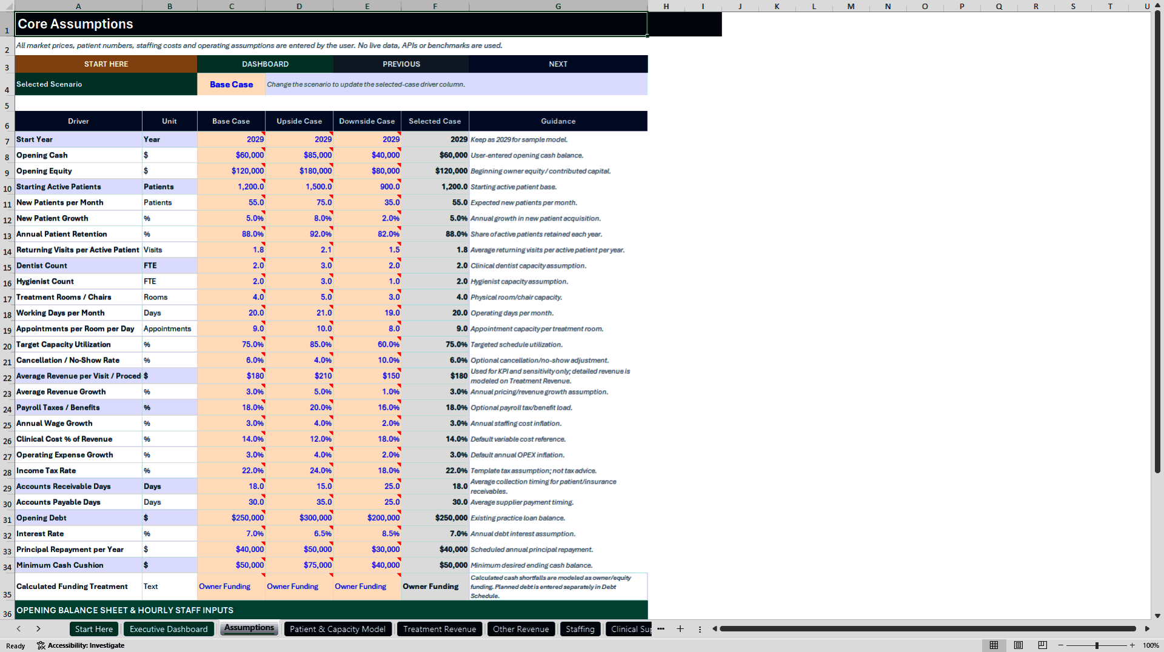The image size is (1164, 652).
Task: Switch to Page Break Preview icon
Action: [x=1042, y=645]
